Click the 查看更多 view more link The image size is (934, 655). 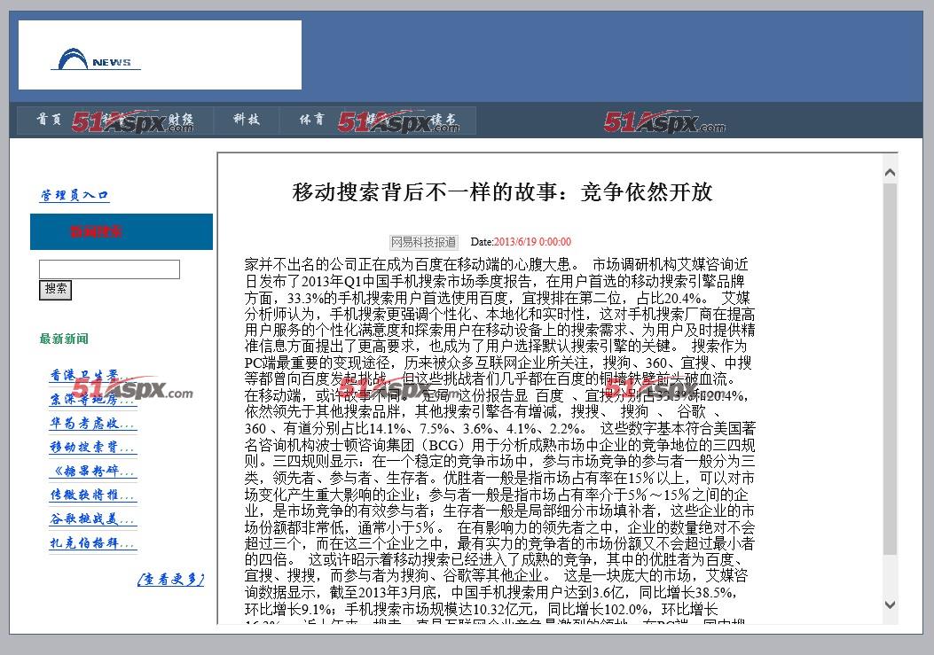tap(171, 580)
